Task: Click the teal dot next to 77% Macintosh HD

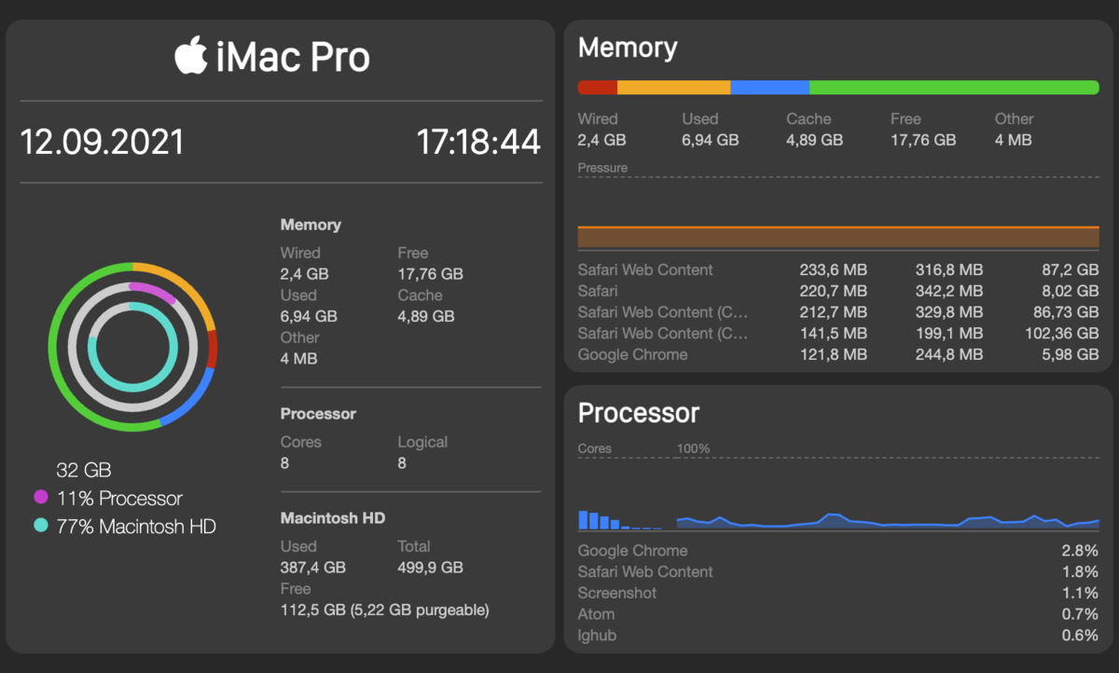Action: (x=41, y=525)
